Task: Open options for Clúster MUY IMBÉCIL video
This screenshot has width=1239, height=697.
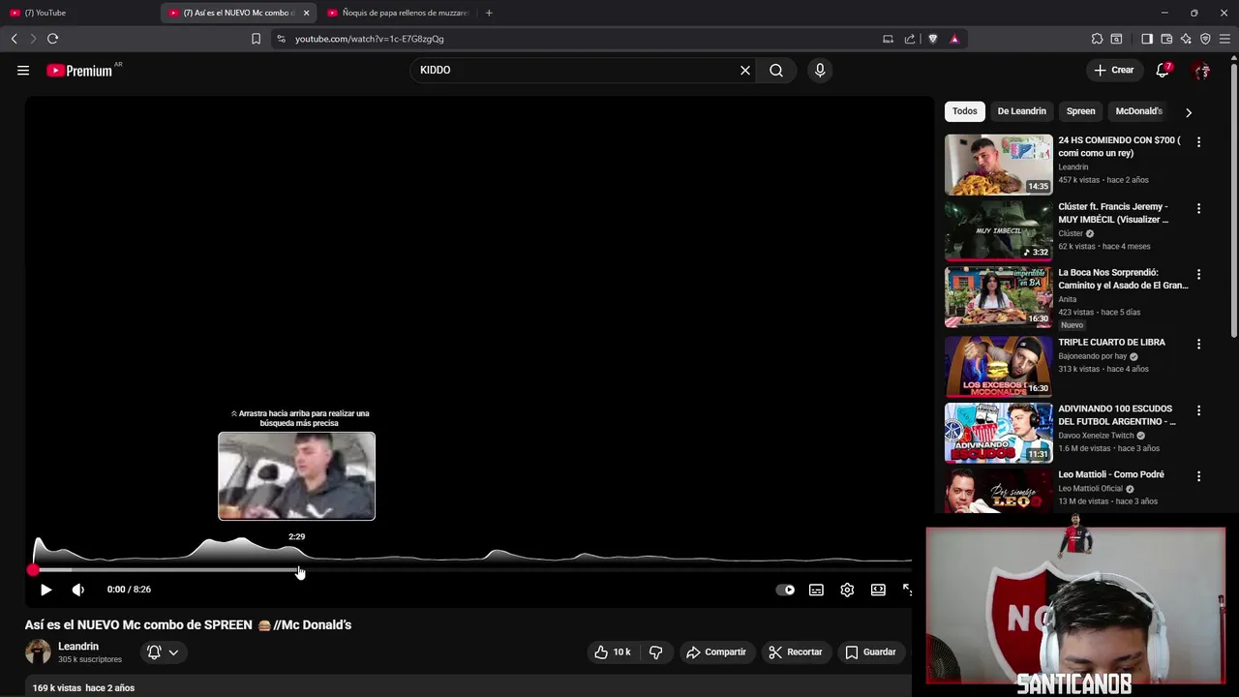Action: point(1198,209)
